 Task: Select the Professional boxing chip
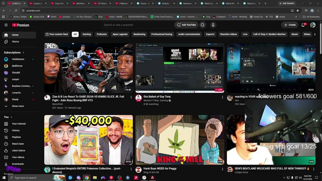162,34
